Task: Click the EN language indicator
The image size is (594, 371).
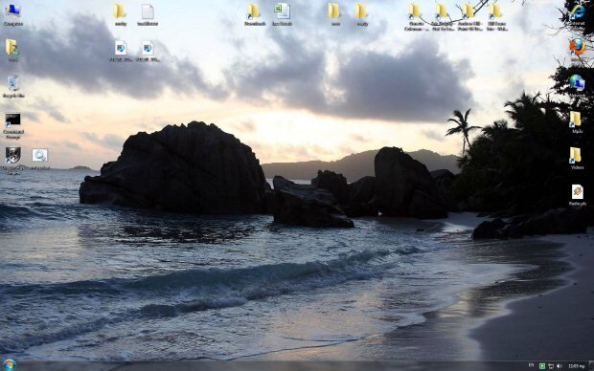Action: point(531,365)
